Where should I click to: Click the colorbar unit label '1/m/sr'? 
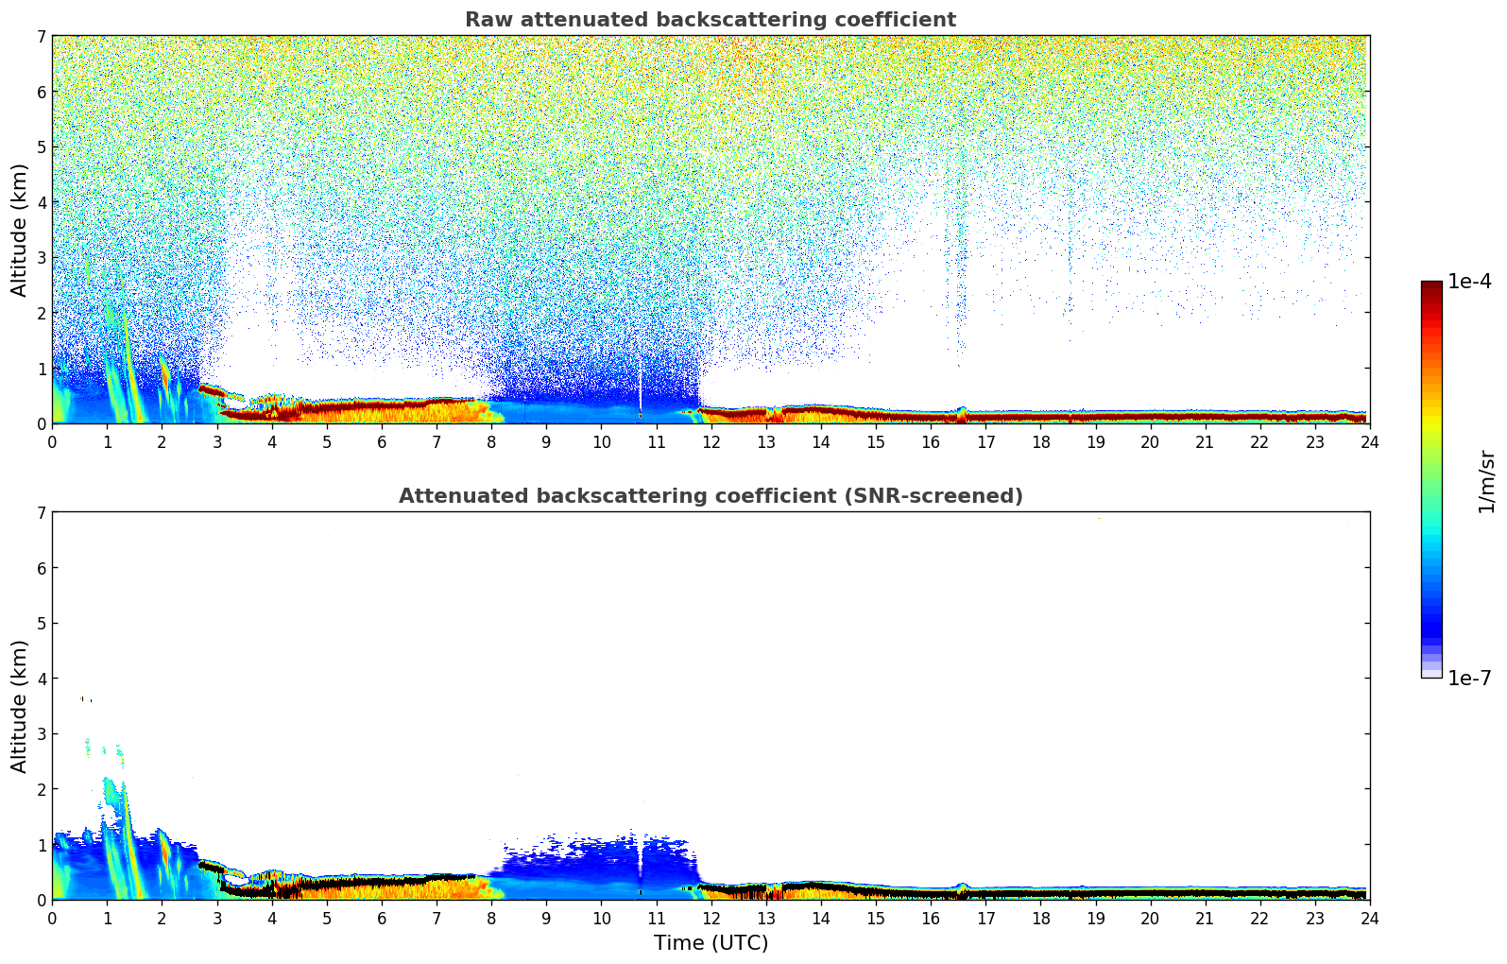coord(1486,482)
